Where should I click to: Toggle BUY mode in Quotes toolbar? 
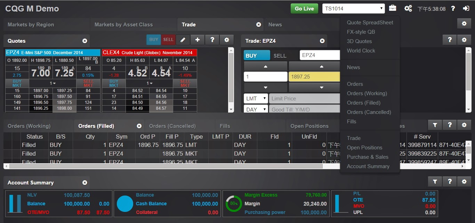click(x=153, y=40)
